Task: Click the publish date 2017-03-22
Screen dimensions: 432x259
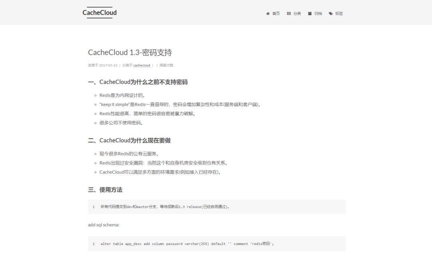Action: coord(108,65)
